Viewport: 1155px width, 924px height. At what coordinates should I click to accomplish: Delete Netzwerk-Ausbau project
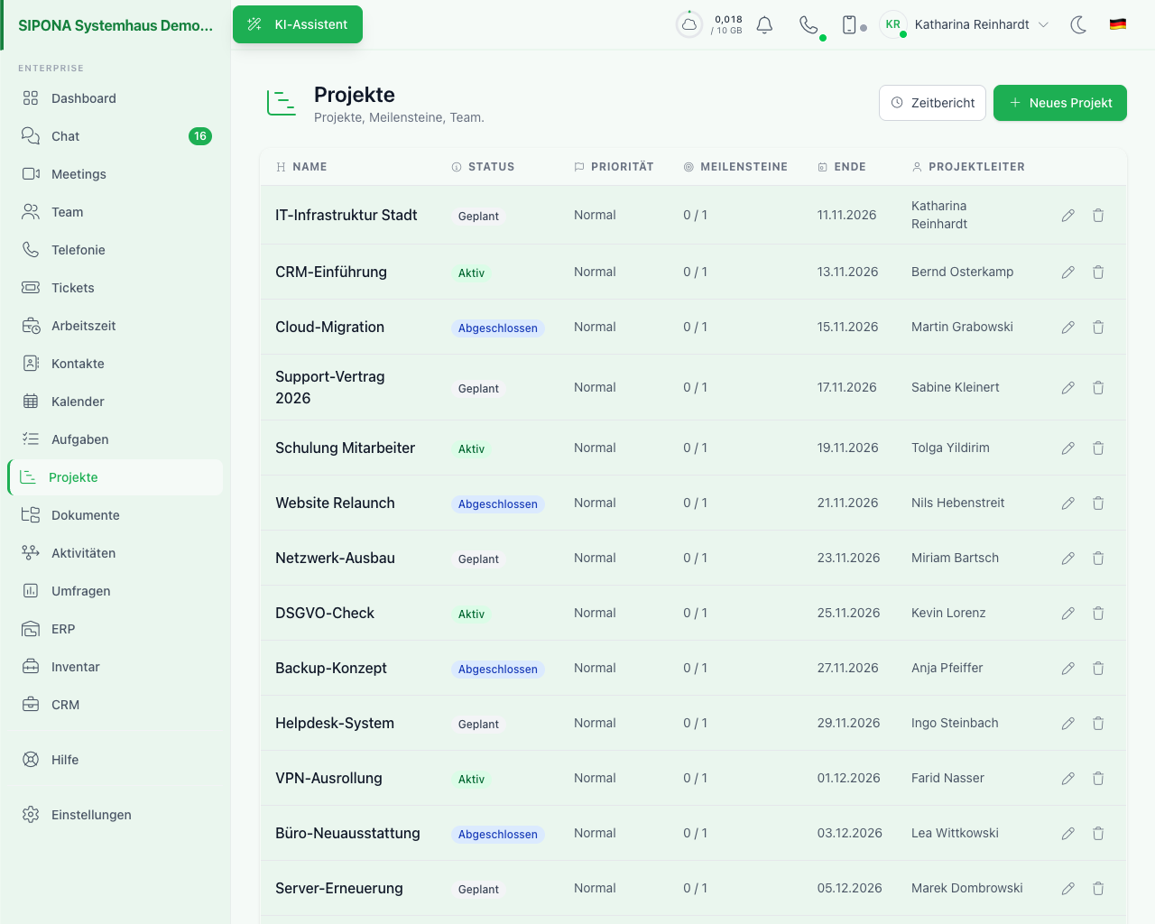click(x=1098, y=559)
